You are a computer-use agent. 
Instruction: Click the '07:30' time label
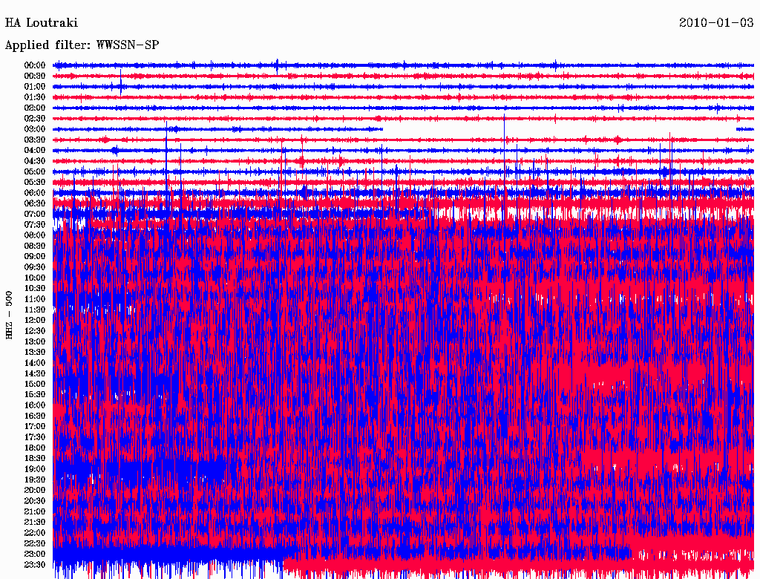point(35,224)
